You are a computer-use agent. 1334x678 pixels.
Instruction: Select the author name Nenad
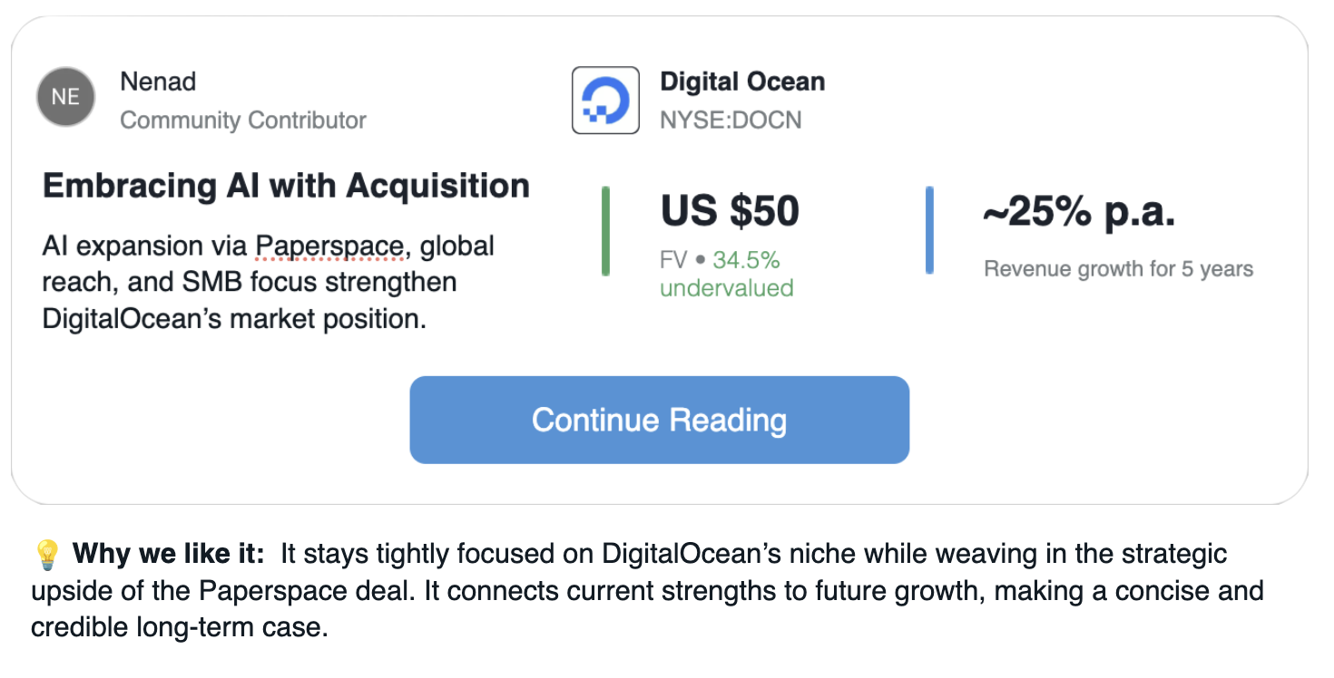[158, 82]
